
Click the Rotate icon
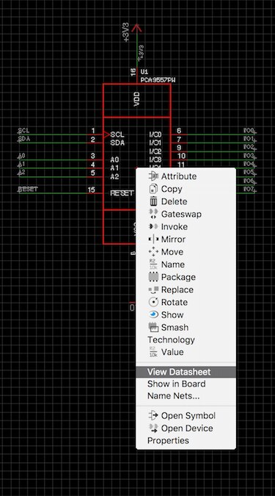[153, 302]
